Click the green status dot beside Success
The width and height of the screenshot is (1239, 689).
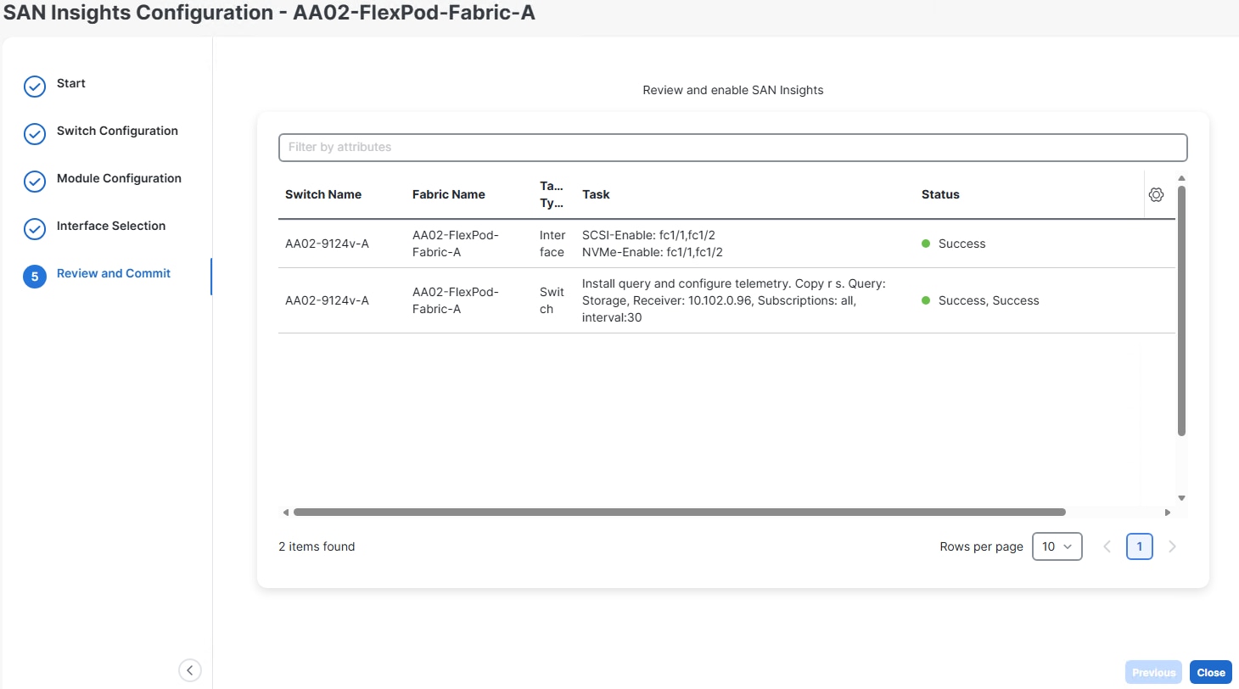pyautogui.click(x=927, y=244)
